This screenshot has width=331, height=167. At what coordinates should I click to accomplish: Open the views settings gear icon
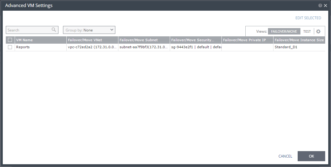[x=318, y=31]
